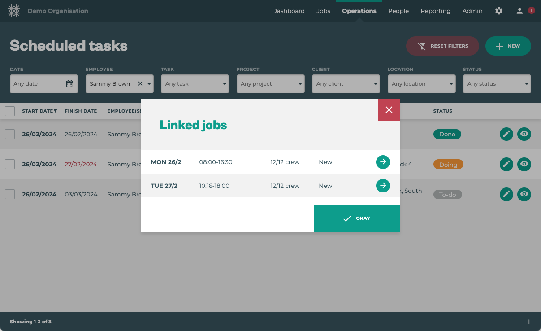This screenshot has height=331, width=541.
Task: Open the TUE 27/2 linked job arrow
Action: [x=383, y=186]
